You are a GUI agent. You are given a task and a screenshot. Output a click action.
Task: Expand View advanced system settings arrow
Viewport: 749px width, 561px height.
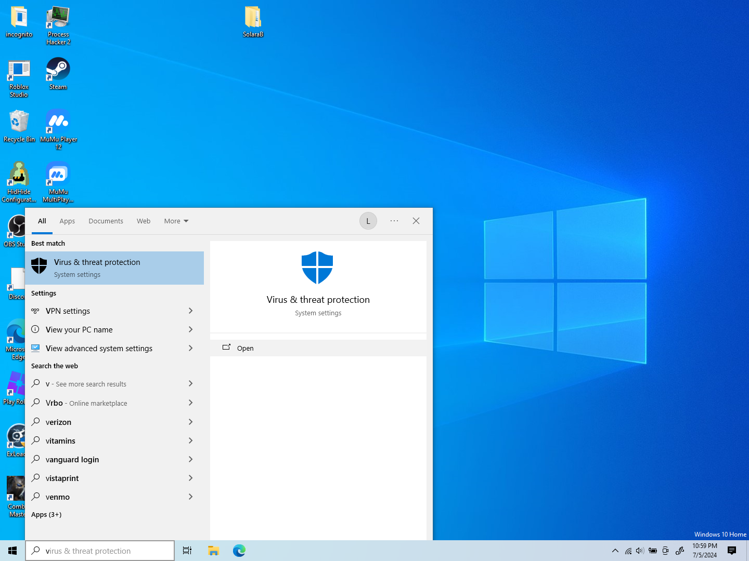click(191, 348)
